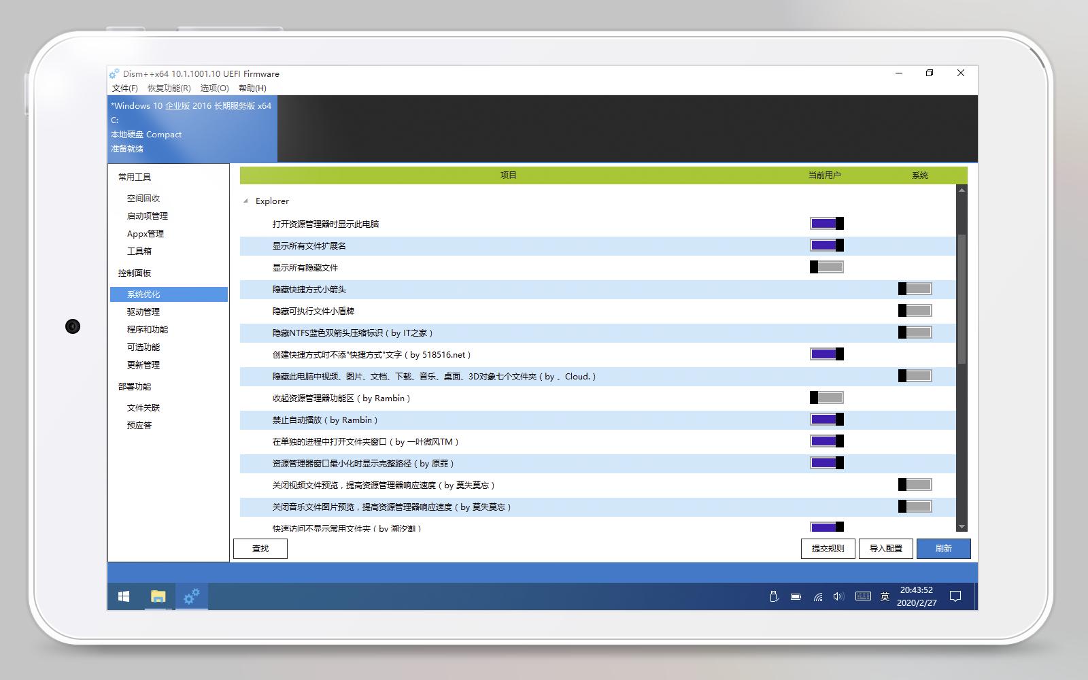Open the network icon in system tray
The height and width of the screenshot is (680, 1088).
point(817,596)
